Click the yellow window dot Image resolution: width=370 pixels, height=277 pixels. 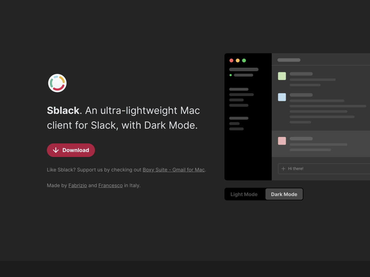(x=238, y=60)
